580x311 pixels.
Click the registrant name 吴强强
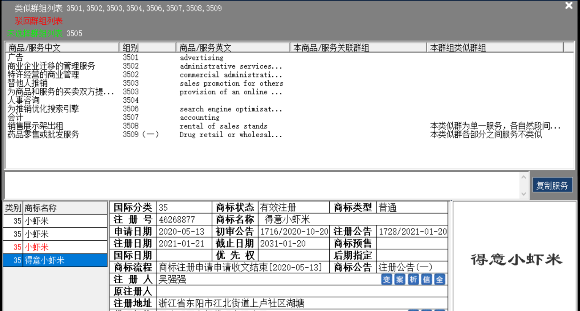tap(172, 279)
